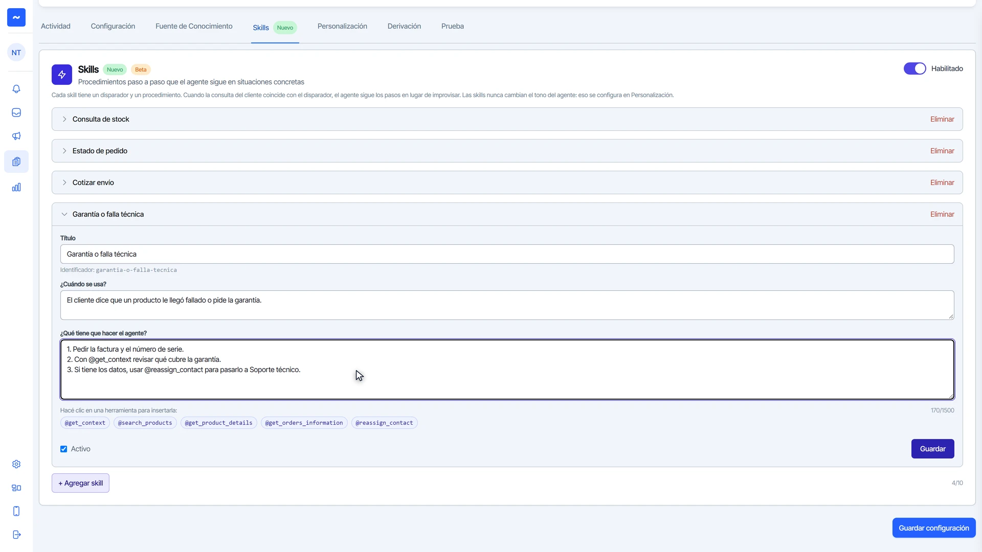Click the app logo icon in sidebar

coord(16,17)
